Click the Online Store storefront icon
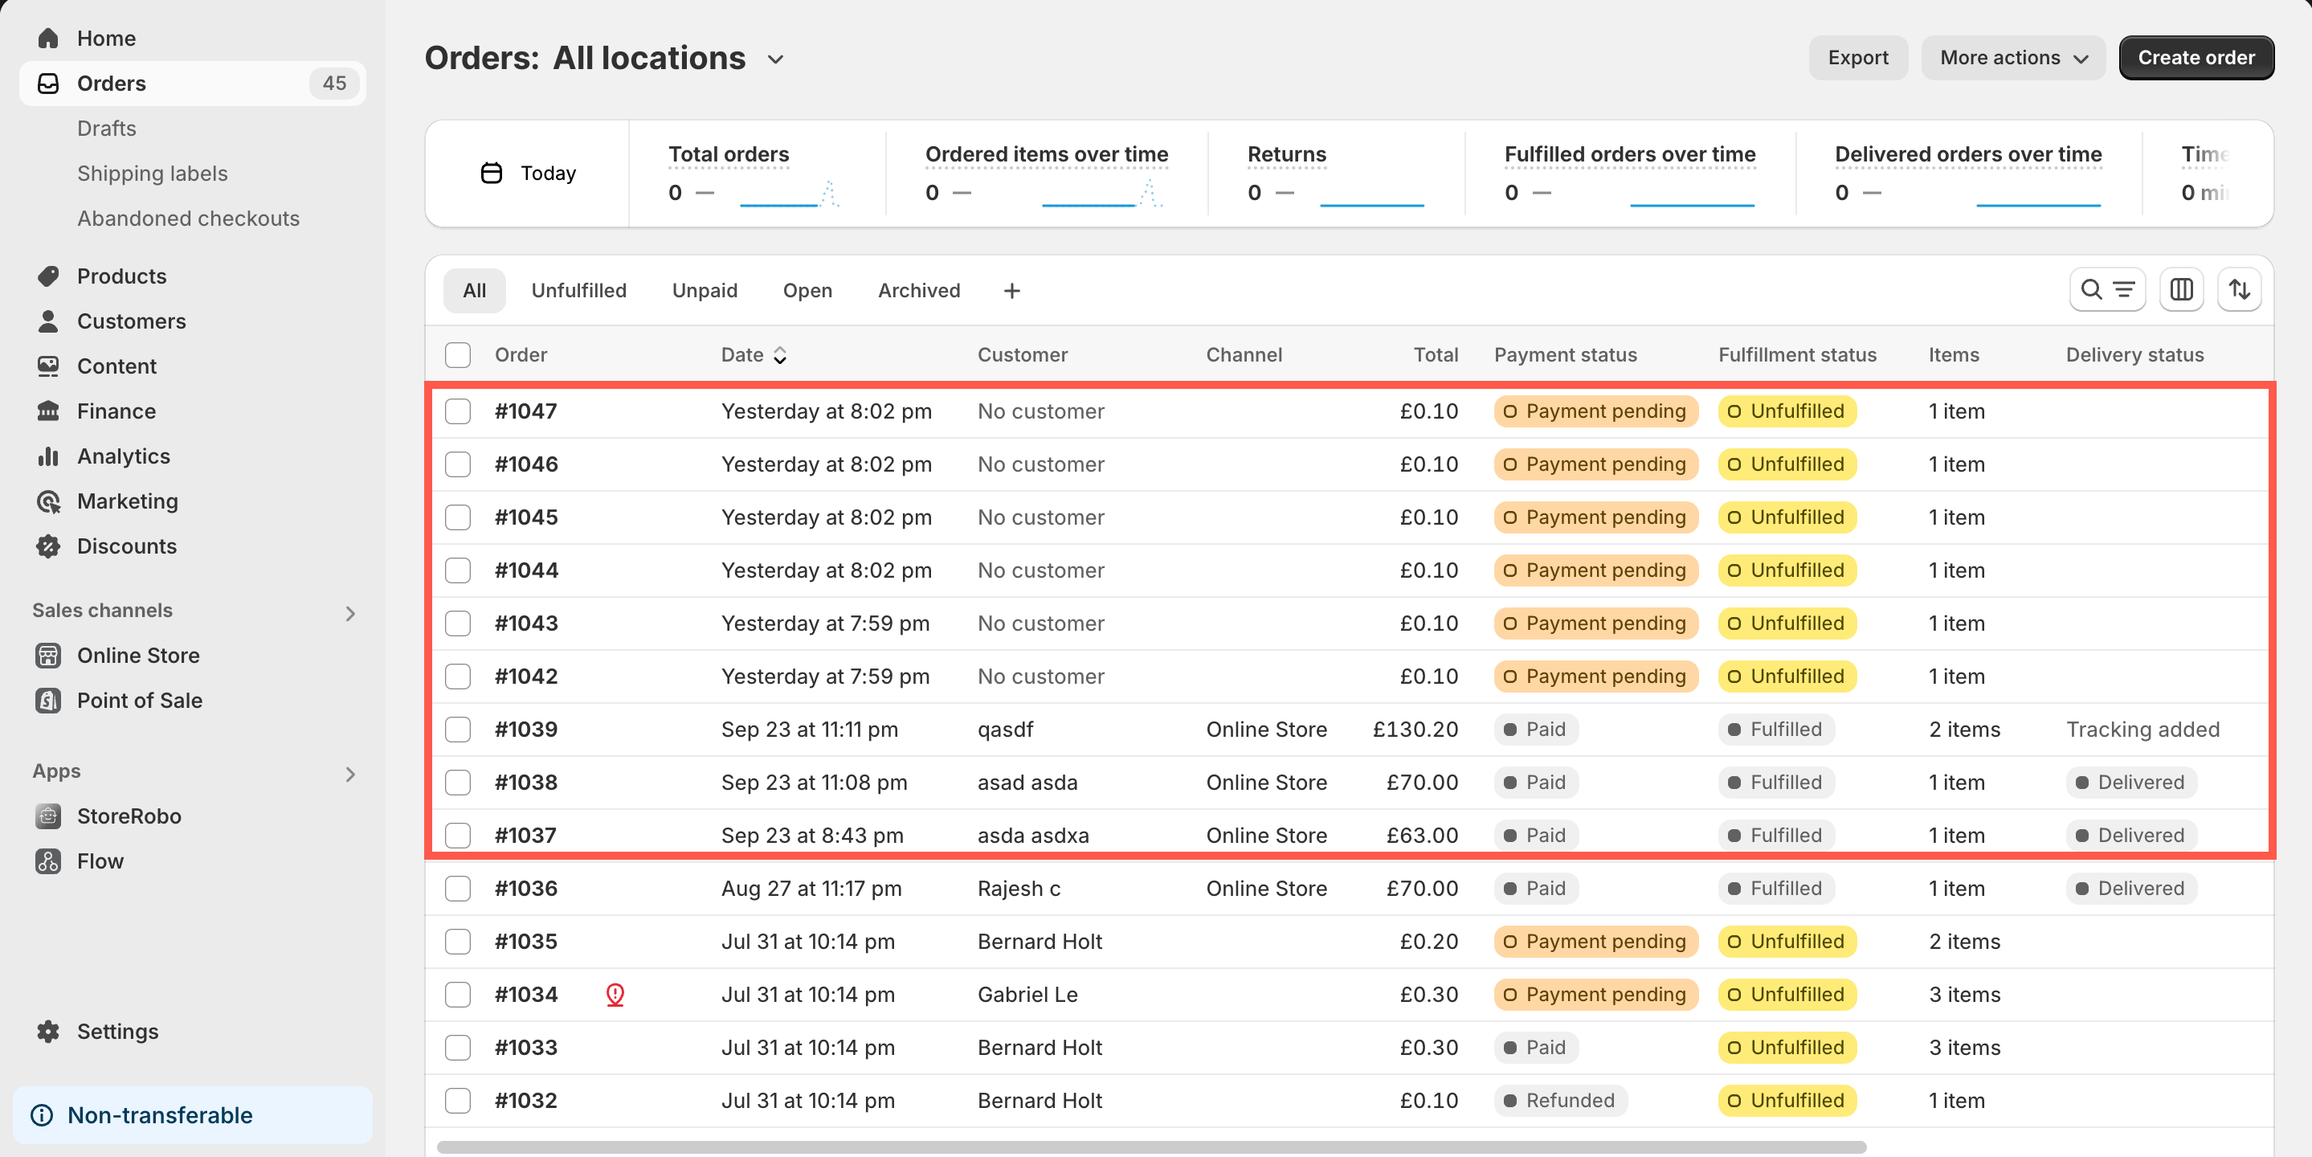The height and width of the screenshot is (1157, 2312). (x=48, y=656)
